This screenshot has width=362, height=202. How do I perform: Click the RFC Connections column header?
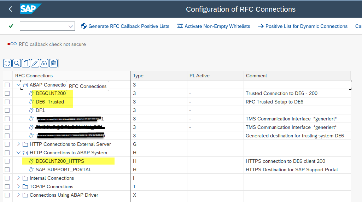tap(71, 76)
